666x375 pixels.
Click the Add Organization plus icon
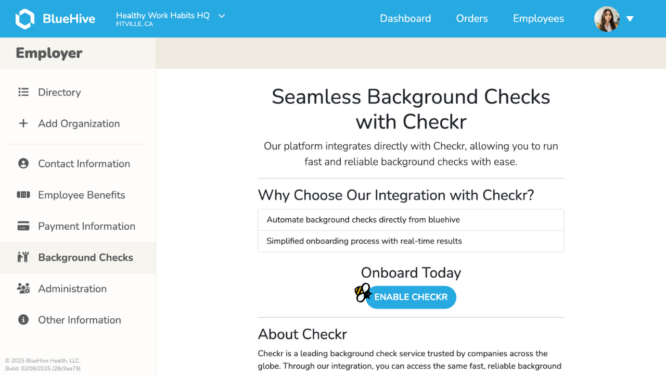point(23,123)
